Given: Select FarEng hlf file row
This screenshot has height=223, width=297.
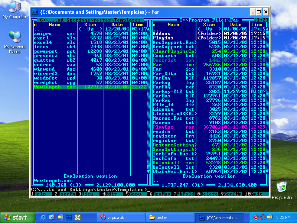Looking at the screenshot, I should [x=209, y=78].
